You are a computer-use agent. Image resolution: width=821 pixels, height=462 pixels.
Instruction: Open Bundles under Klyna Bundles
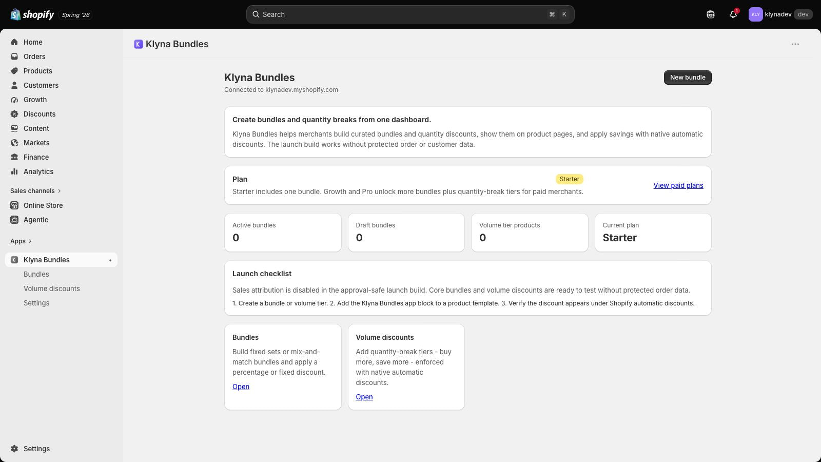click(36, 274)
